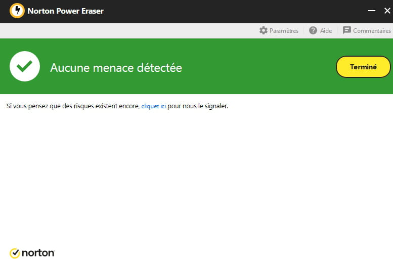Click the green checkmark status icon
Image resolution: width=393 pixels, height=260 pixels.
pyautogui.click(x=25, y=66)
